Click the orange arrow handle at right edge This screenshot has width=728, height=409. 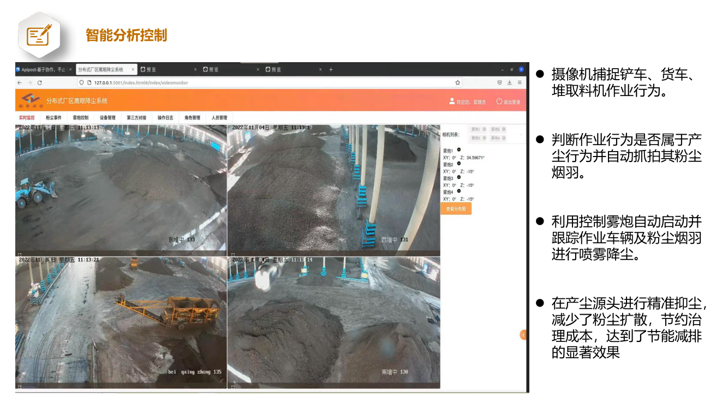point(523,335)
